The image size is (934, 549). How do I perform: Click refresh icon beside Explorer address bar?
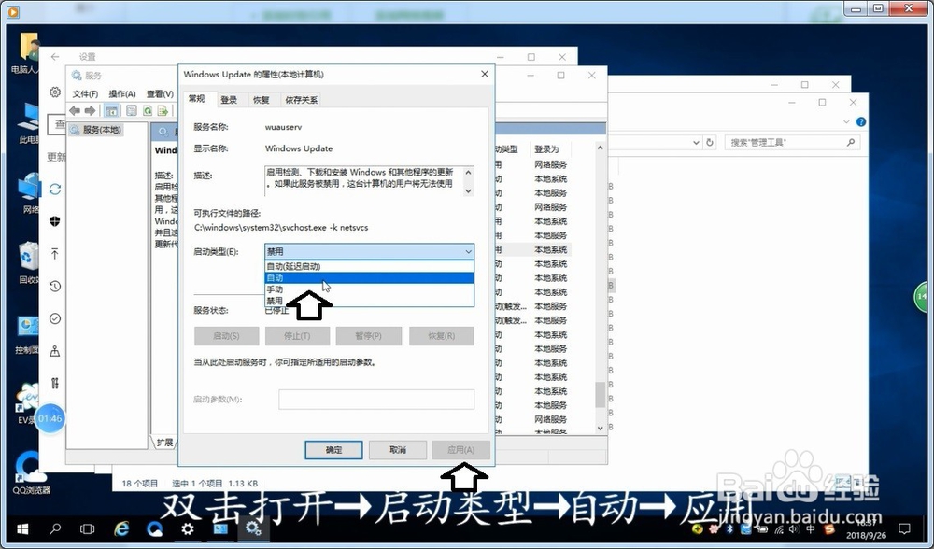tap(710, 142)
